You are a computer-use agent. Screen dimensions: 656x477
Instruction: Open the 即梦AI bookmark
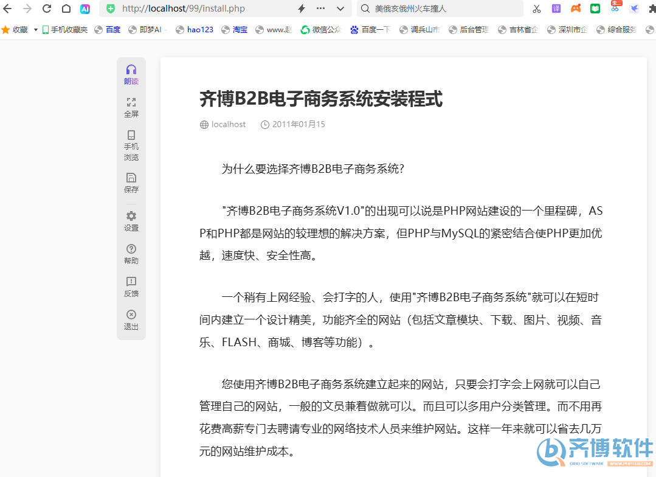tap(145, 30)
